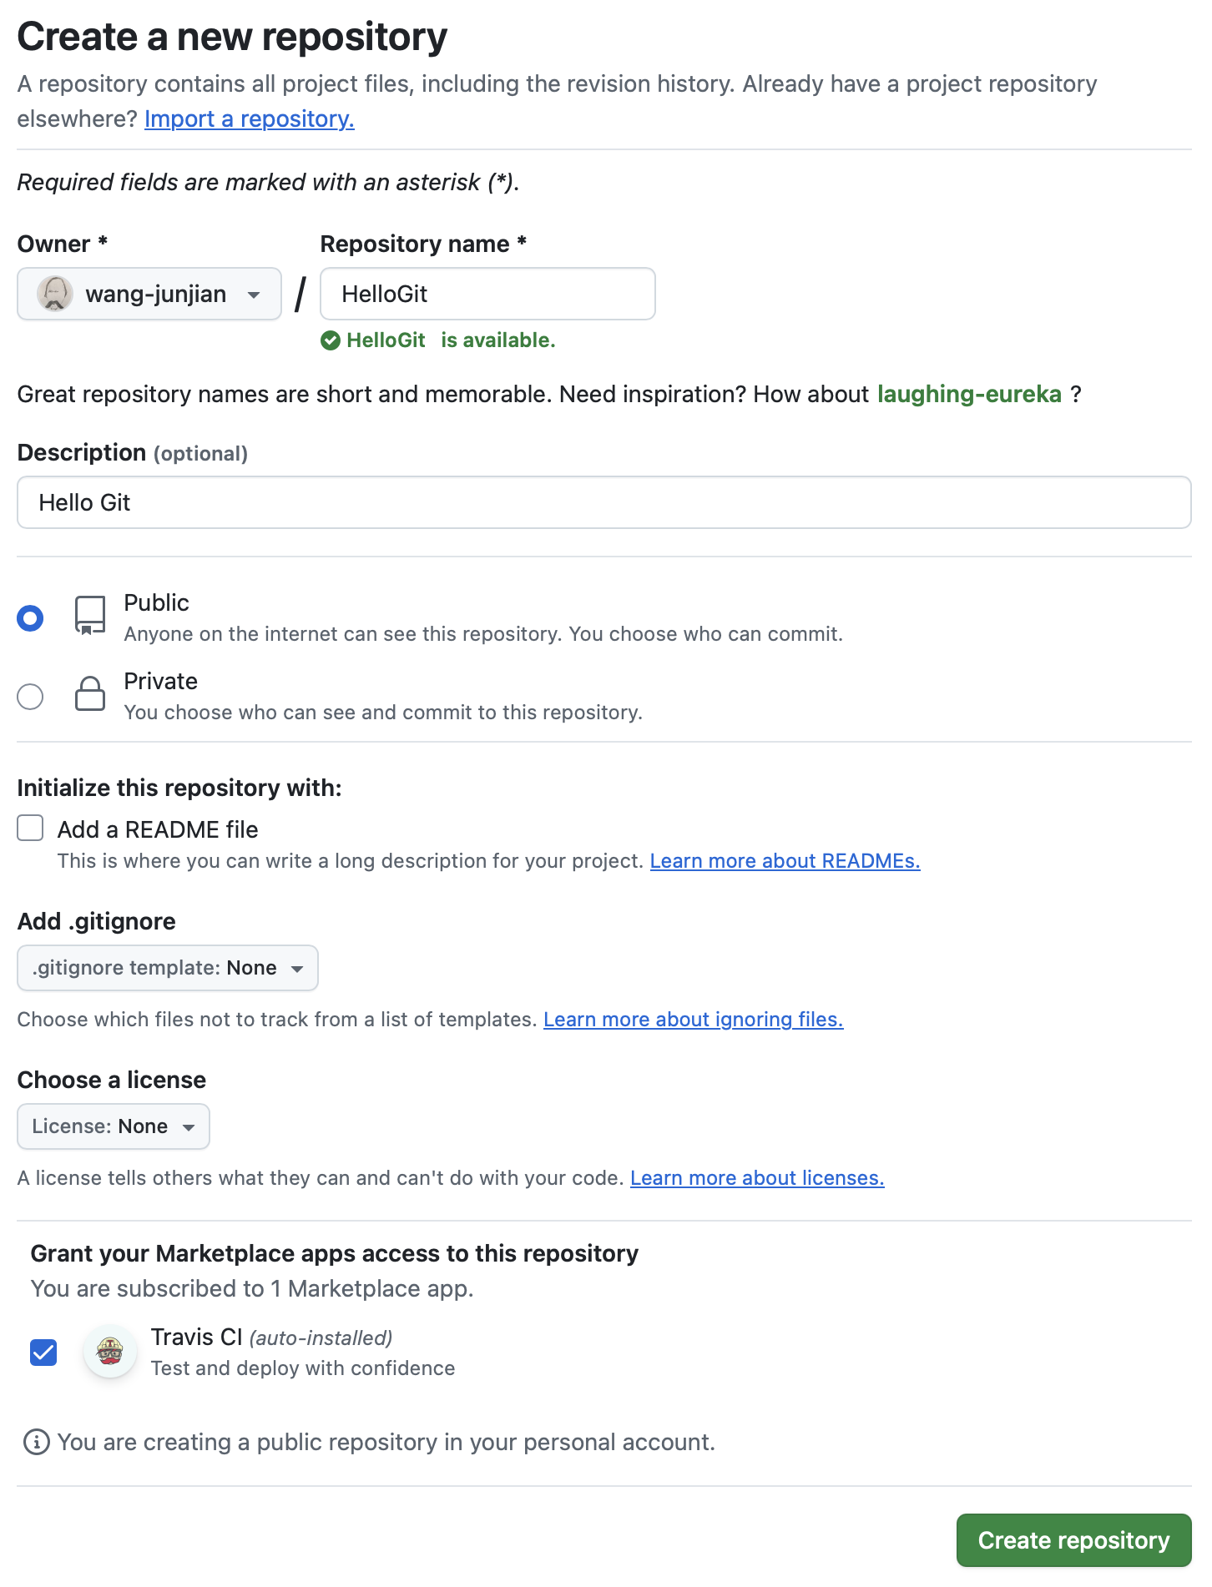Viewport: 1212px width, 1587px height.
Task: Click the Private padlock icon
Action: (90, 694)
